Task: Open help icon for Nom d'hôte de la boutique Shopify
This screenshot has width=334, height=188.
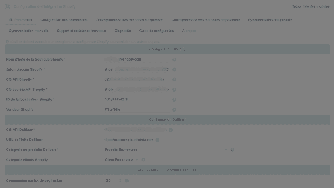Action: click(174, 59)
